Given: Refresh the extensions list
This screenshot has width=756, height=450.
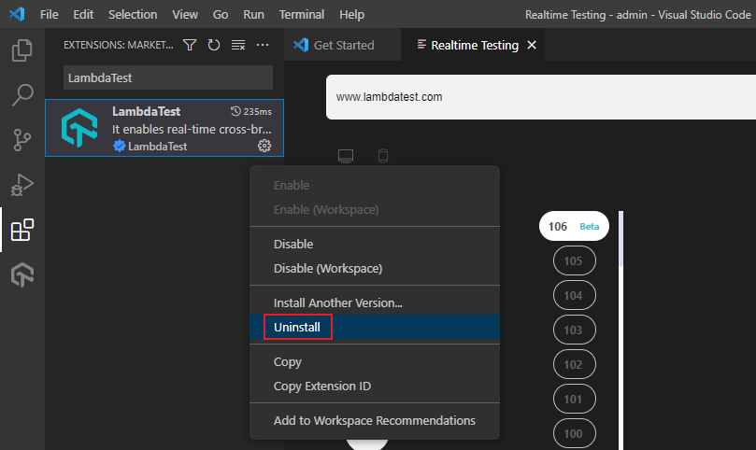Looking at the screenshot, I should pos(214,45).
